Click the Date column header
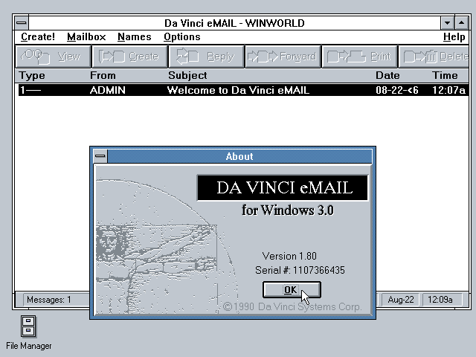This screenshot has width=476, height=357. pos(387,75)
